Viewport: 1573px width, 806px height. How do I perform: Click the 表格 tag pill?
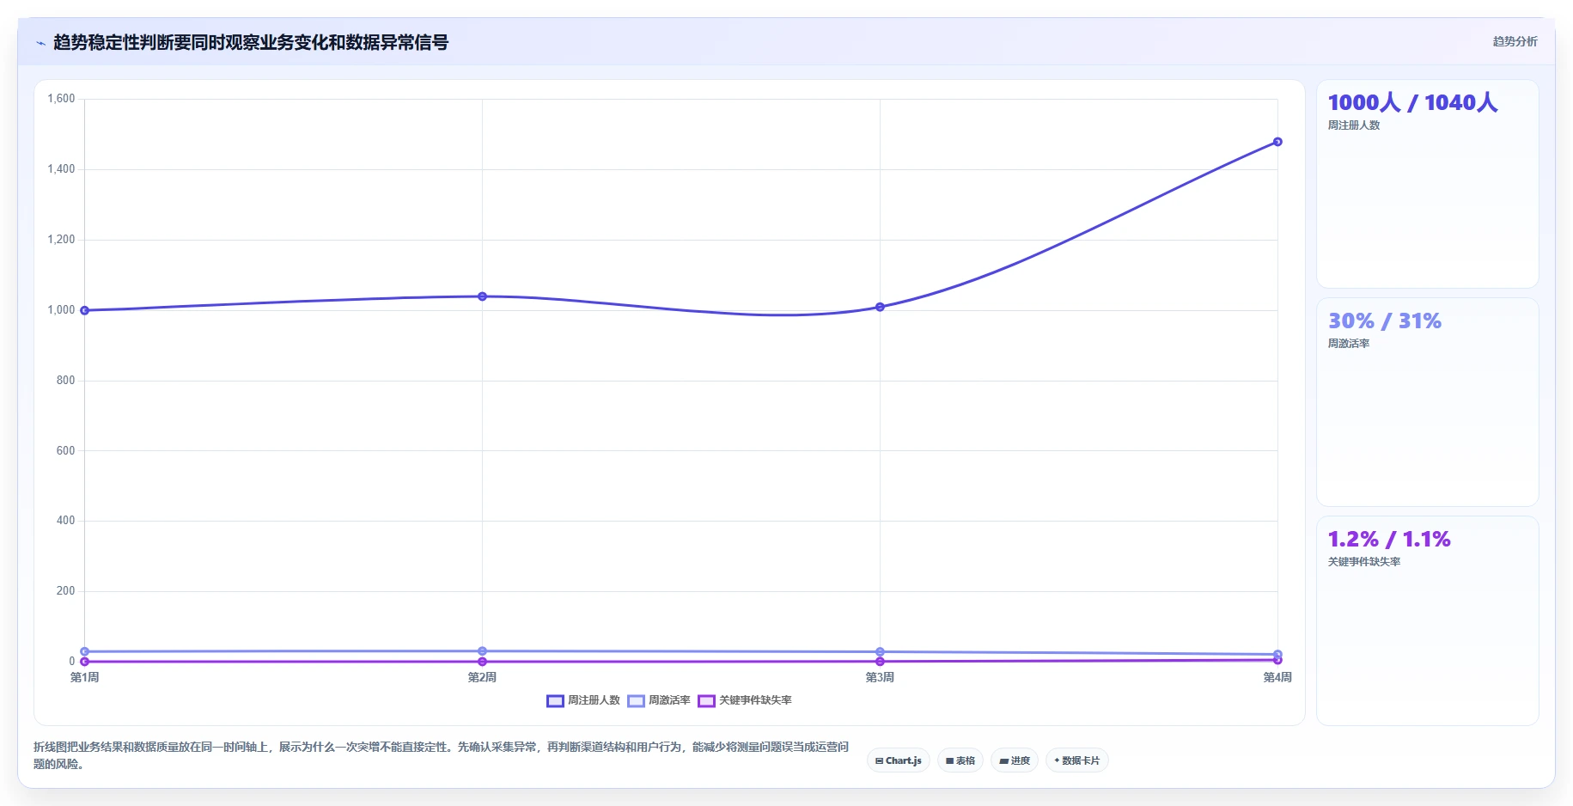(960, 760)
